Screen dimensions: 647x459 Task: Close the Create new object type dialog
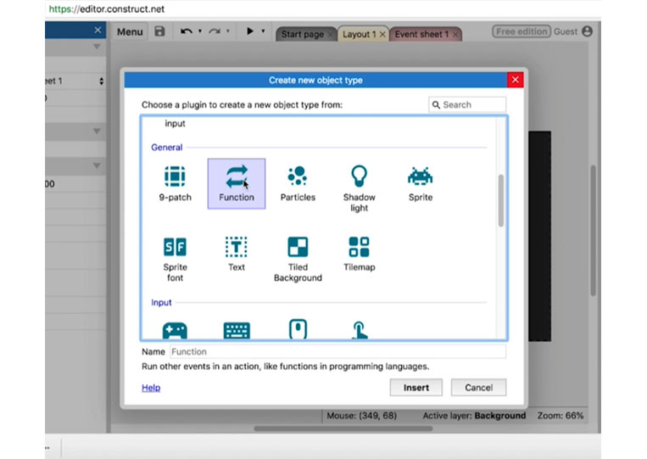(x=515, y=80)
